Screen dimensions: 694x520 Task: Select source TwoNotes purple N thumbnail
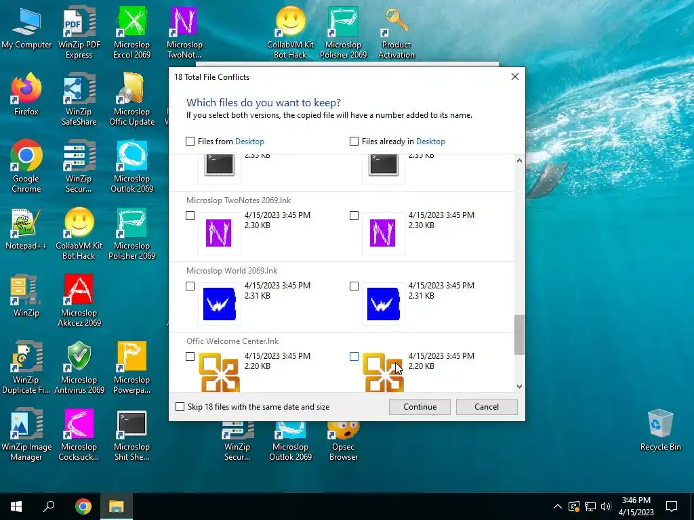(x=219, y=233)
